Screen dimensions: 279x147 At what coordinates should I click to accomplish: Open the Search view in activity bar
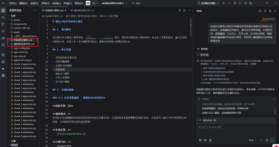(3, 17)
